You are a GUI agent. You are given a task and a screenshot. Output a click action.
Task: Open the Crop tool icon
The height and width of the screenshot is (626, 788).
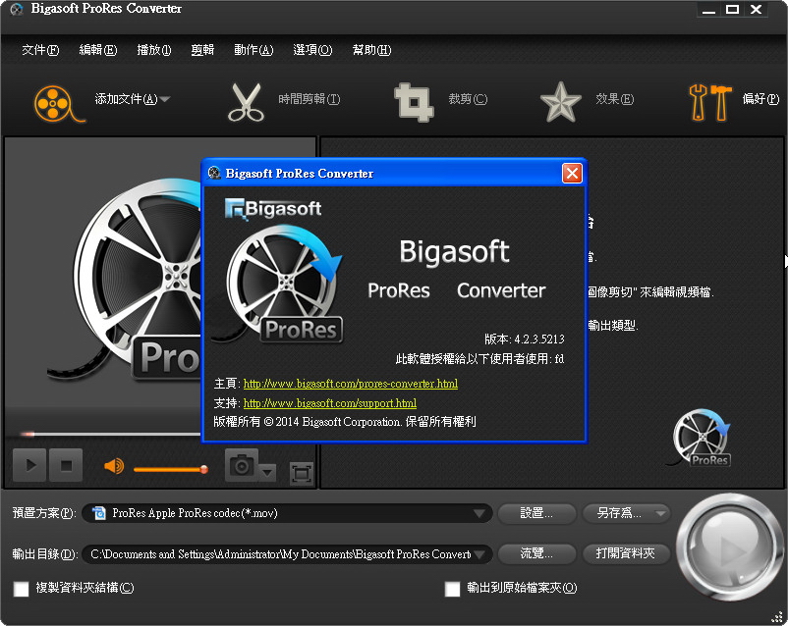tap(414, 101)
